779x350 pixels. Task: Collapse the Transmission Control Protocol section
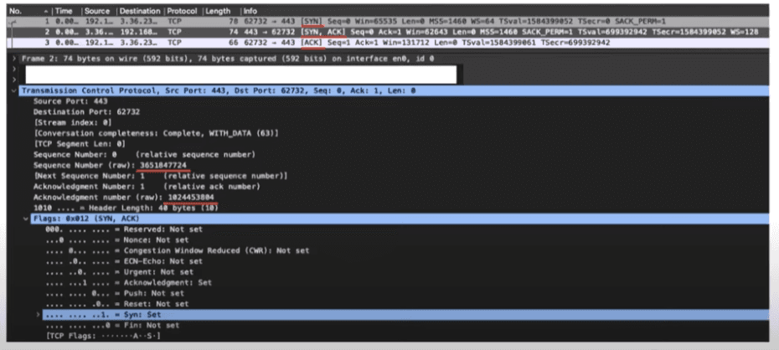[x=13, y=91]
